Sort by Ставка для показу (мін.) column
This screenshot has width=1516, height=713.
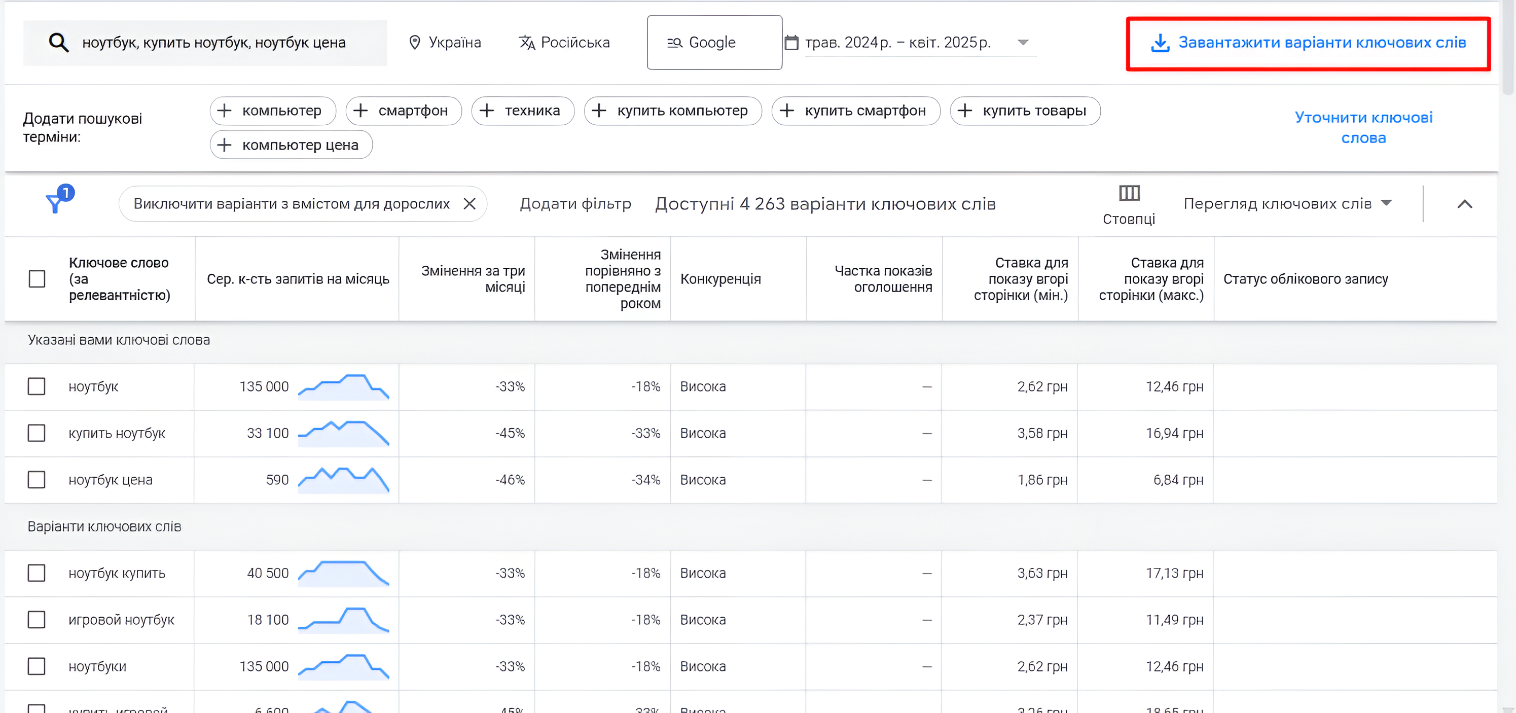point(1021,278)
